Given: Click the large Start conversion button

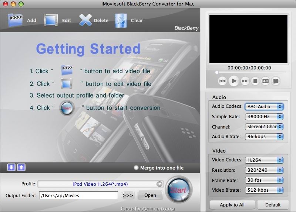Looking at the screenshot, I should click(178, 189).
